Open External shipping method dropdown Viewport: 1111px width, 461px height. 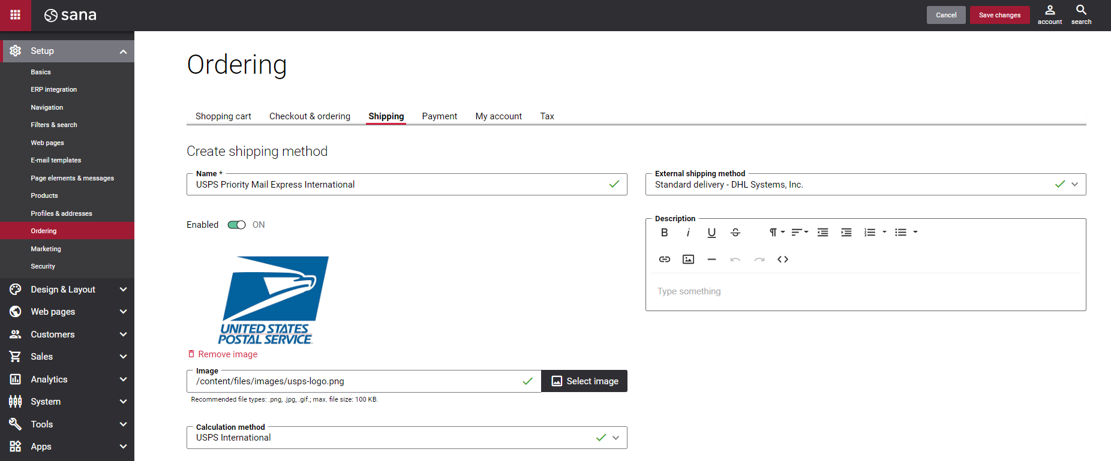(x=1074, y=185)
